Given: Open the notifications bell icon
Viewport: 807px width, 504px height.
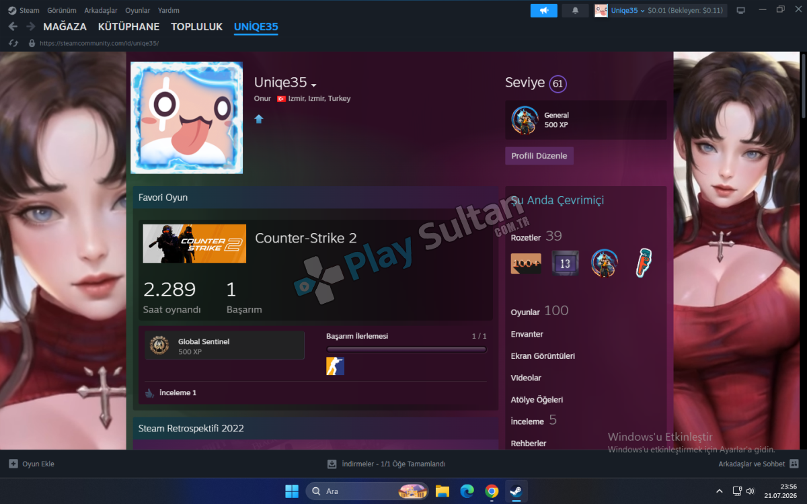Looking at the screenshot, I should tap(575, 11).
